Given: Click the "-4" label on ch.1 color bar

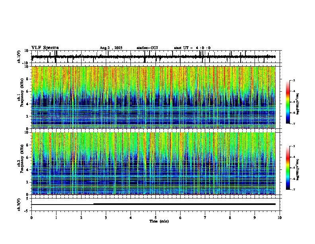Looking at the screenshot, I should (x=293, y=91).
